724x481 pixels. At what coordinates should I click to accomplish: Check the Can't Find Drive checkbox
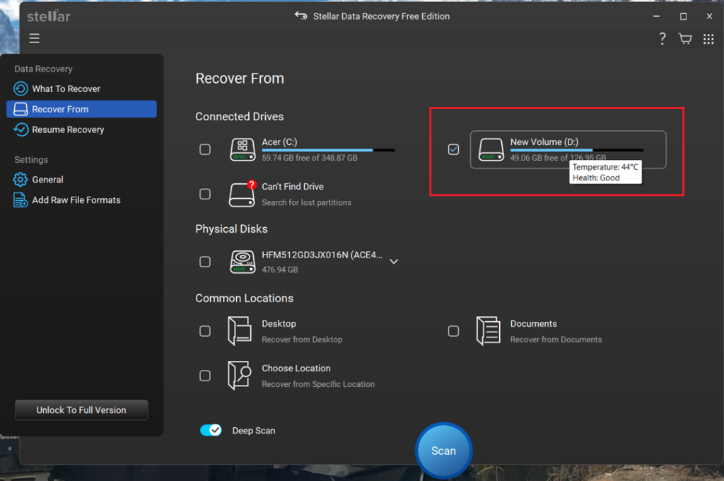[x=205, y=194]
